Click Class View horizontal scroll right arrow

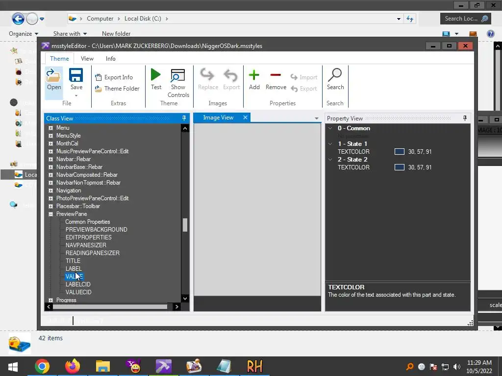[x=176, y=306]
